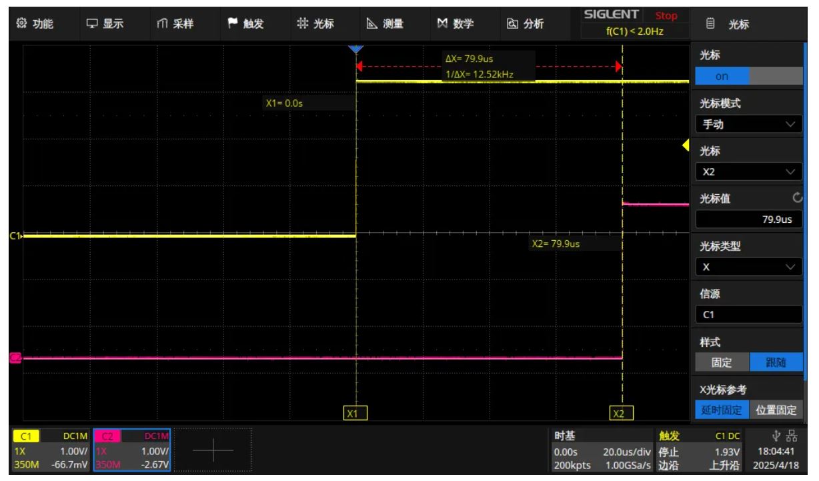Click the 光标值 79.9us input field

coord(749,219)
